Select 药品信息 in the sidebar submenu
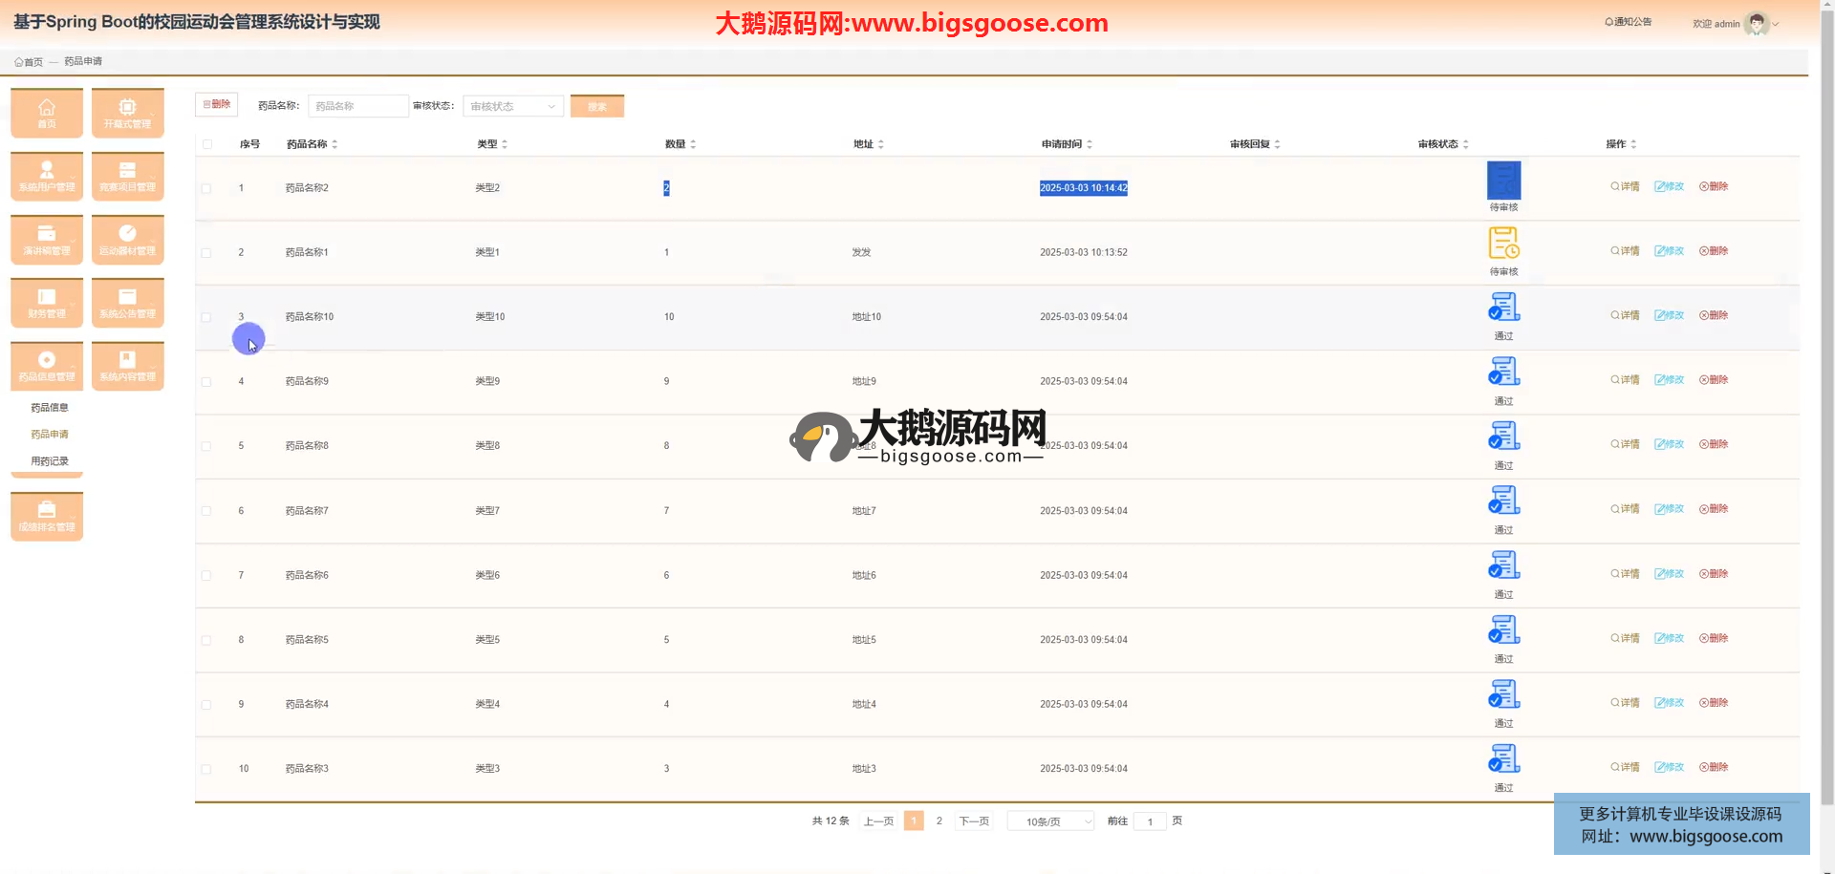This screenshot has width=1835, height=874. coord(50,408)
